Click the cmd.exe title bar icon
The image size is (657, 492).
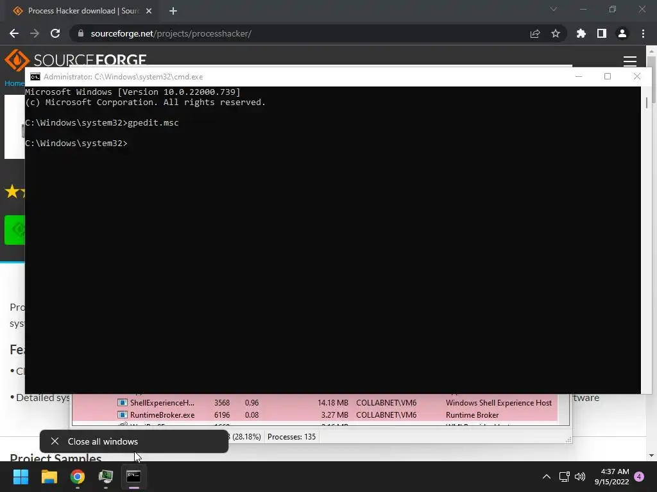tap(35, 77)
